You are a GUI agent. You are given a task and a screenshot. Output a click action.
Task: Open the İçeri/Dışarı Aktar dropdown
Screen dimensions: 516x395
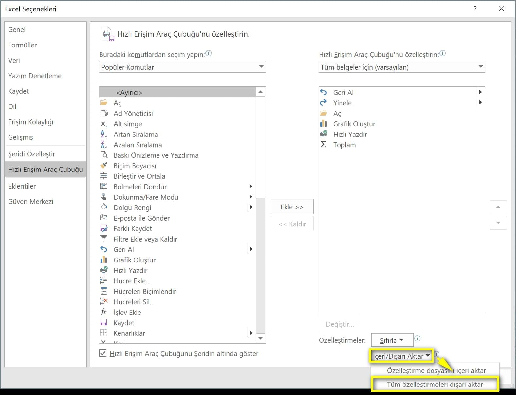tap(401, 356)
